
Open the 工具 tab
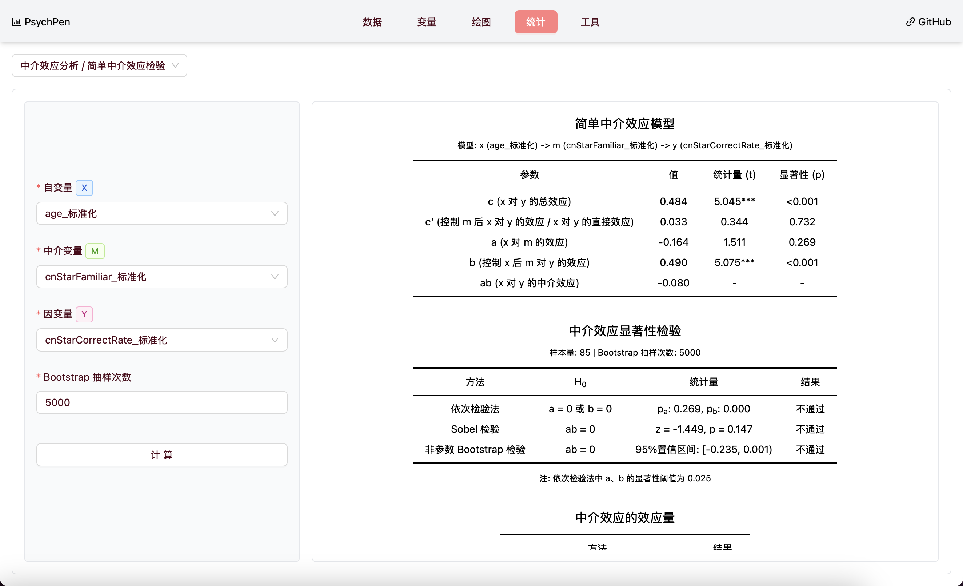click(x=590, y=22)
